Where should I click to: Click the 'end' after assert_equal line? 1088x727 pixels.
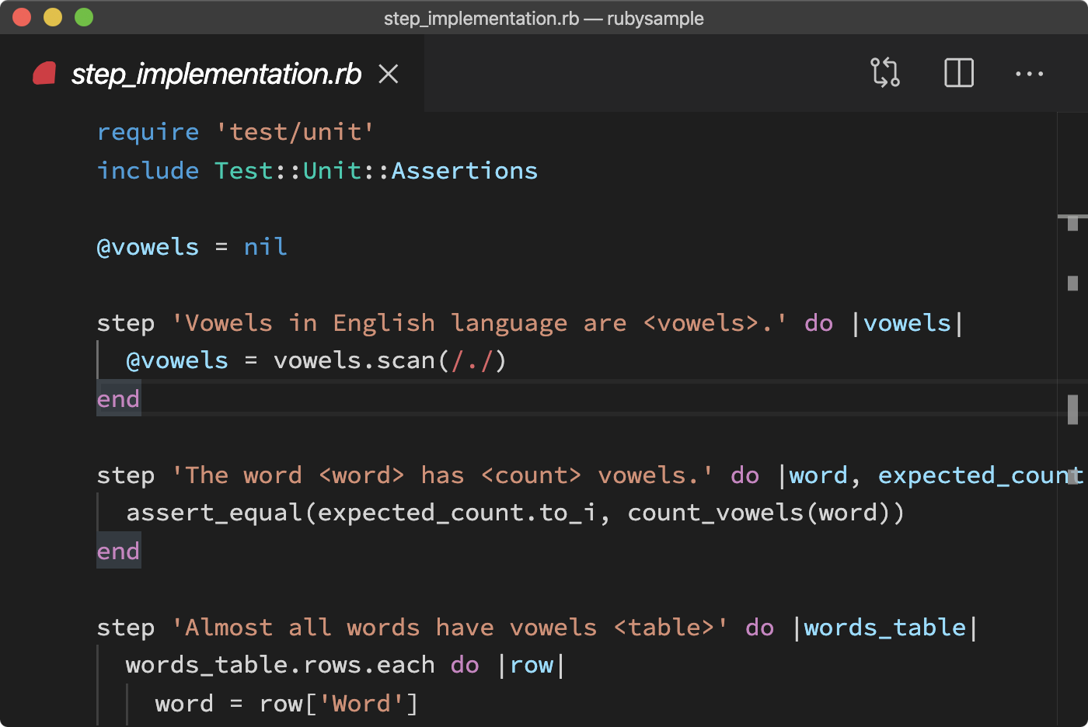tap(118, 551)
